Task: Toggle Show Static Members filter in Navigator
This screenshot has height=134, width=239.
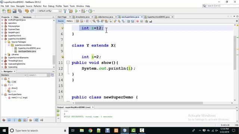Action: coord(15,120)
